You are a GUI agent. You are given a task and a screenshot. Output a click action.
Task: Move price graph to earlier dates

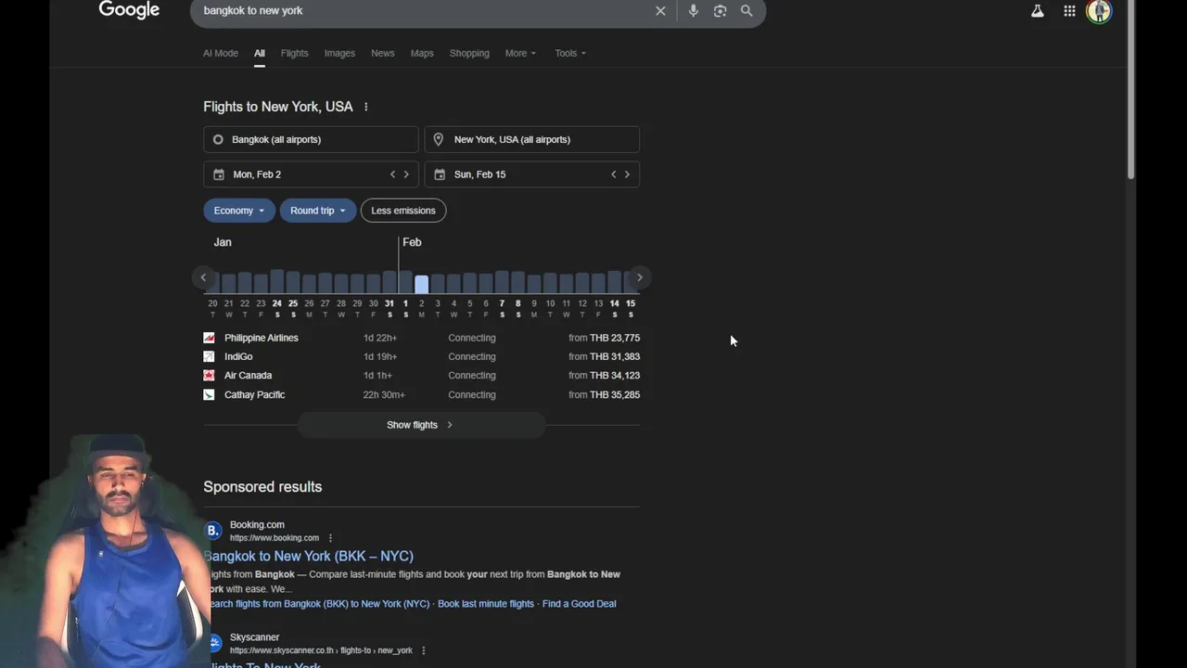click(x=203, y=277)
